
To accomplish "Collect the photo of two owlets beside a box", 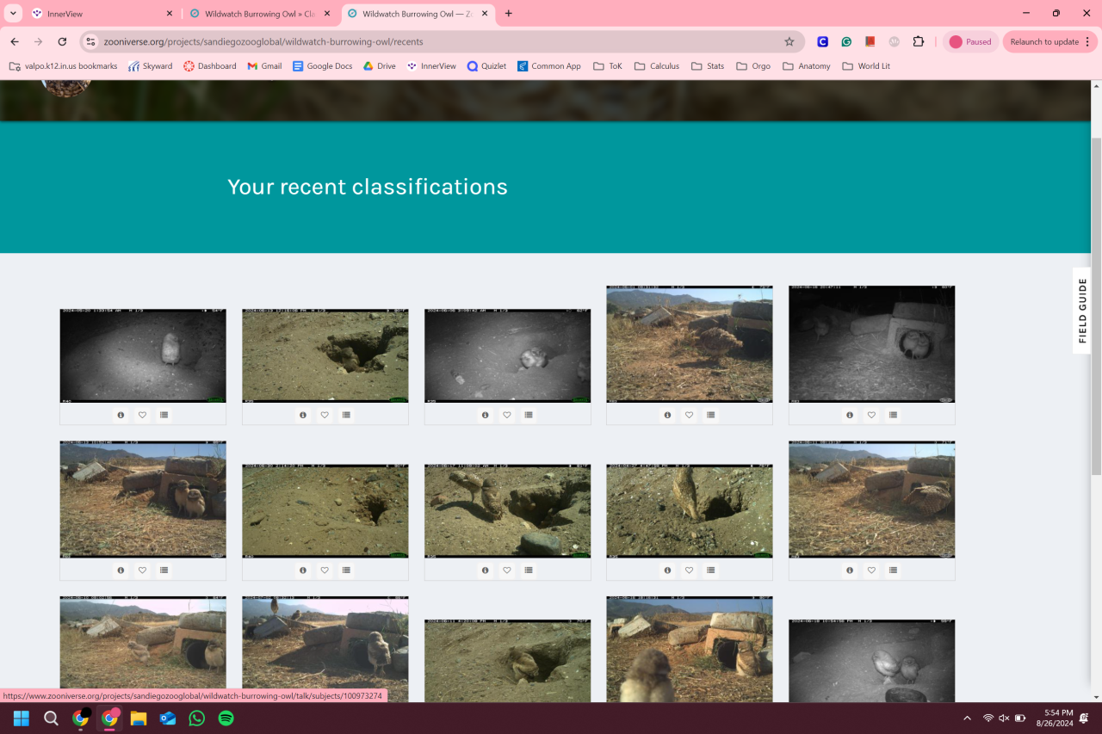I will (164, 570).
